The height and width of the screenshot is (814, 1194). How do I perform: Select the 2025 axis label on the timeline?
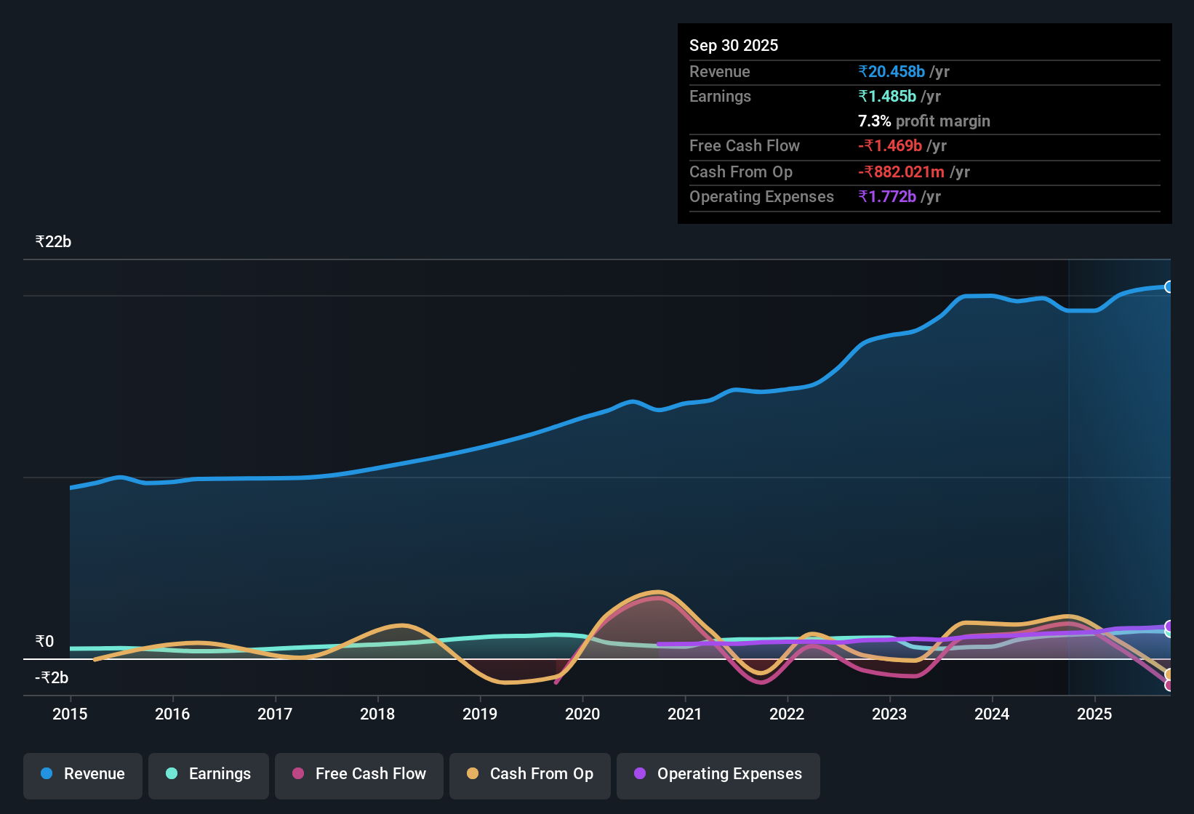pos(1095,714)
